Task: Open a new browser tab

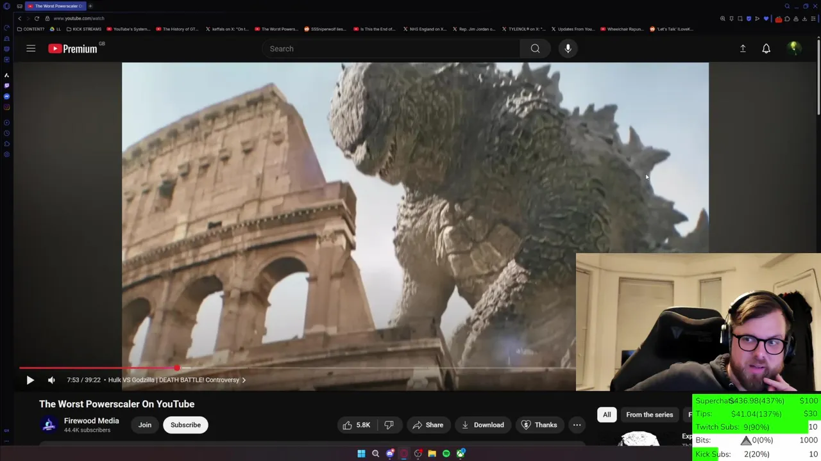Action: (90, 6)
